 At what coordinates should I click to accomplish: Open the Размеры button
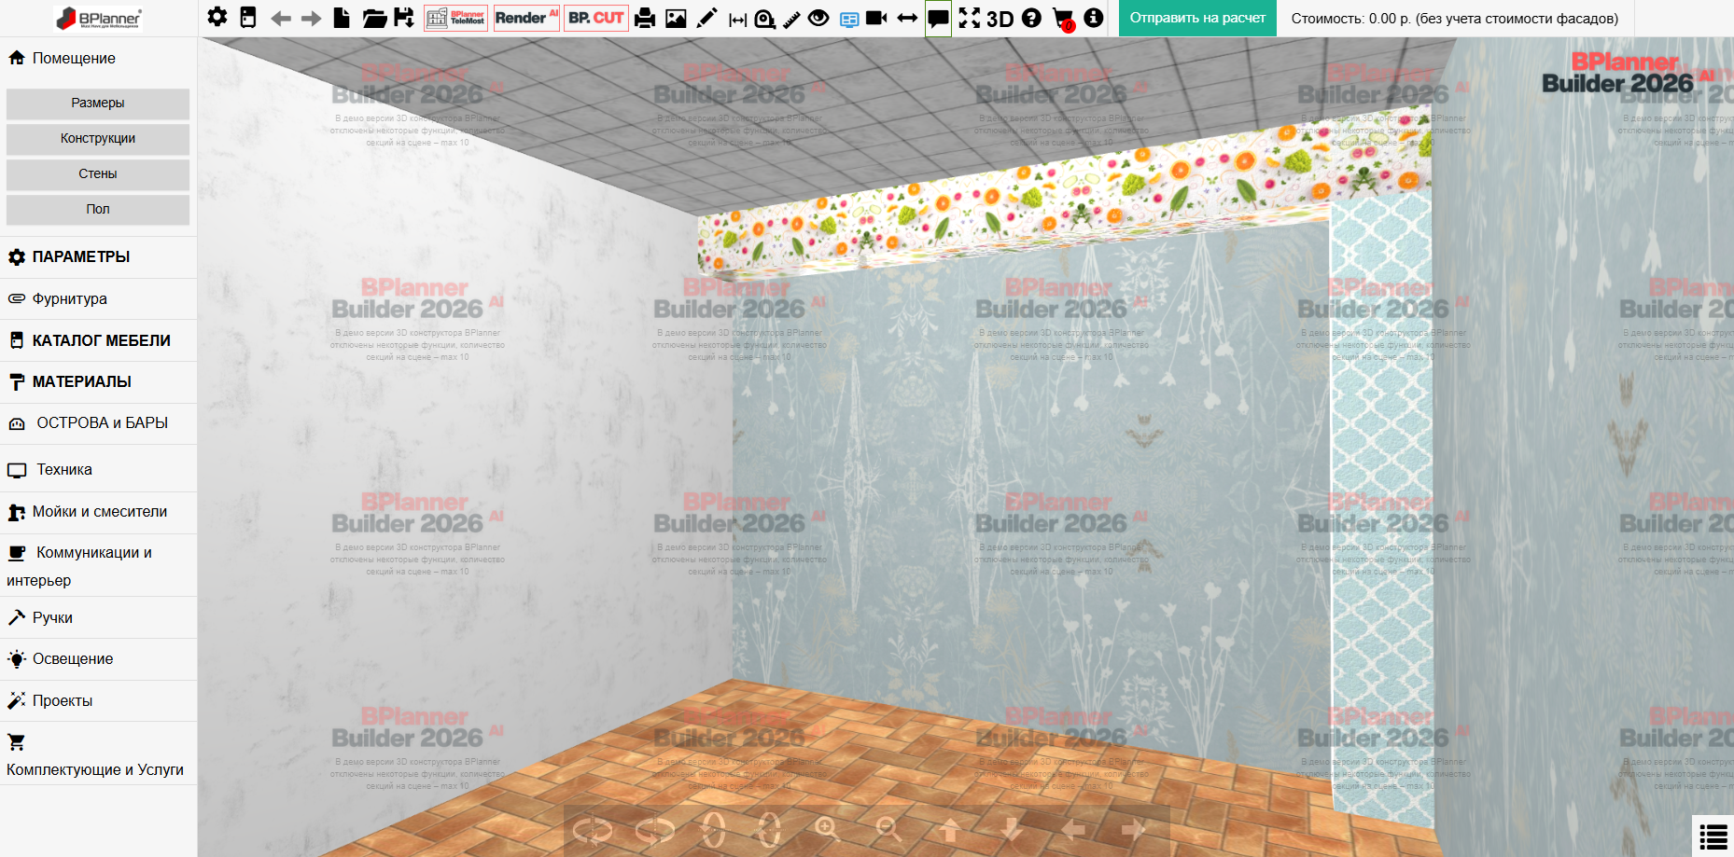coord(98,103)
